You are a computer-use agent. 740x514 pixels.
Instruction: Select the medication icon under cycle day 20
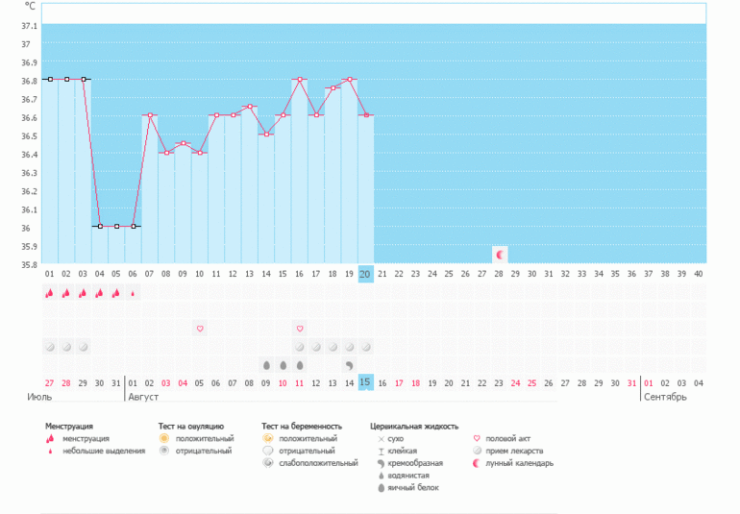pos(365,347)
